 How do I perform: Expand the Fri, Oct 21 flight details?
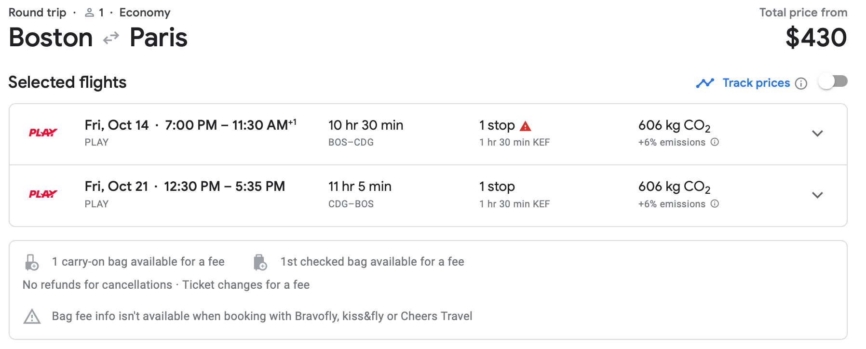point(817,195)
